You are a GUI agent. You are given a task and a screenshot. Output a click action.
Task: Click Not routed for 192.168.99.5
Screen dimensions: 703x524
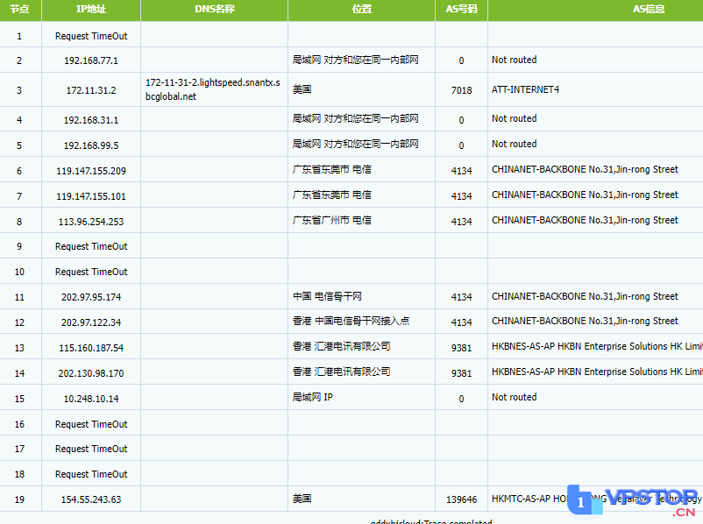[514, 144]
